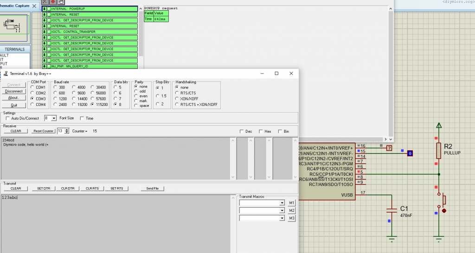Viewport: 475px width, 253px height.
Task: Click the arrow icon on the INTERNAL: POWERUP row
Action: tap(44, 9)
